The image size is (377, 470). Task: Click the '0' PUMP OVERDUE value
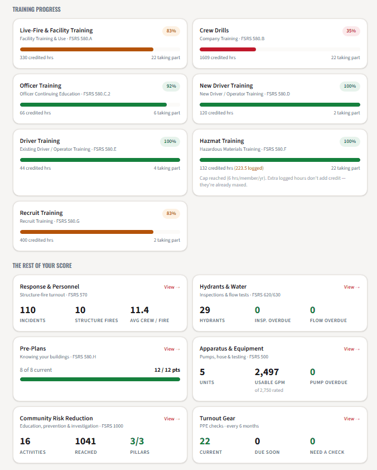tap(313, 372)
